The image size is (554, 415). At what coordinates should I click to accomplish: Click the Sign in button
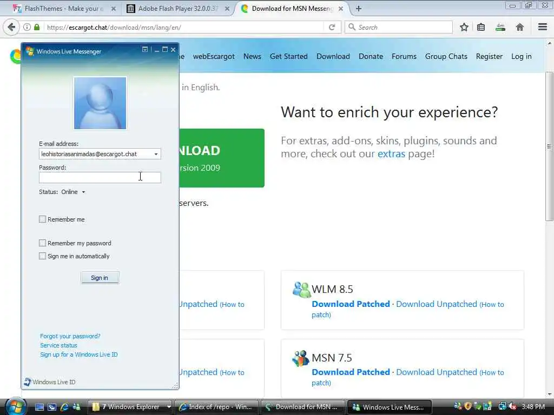100,278
